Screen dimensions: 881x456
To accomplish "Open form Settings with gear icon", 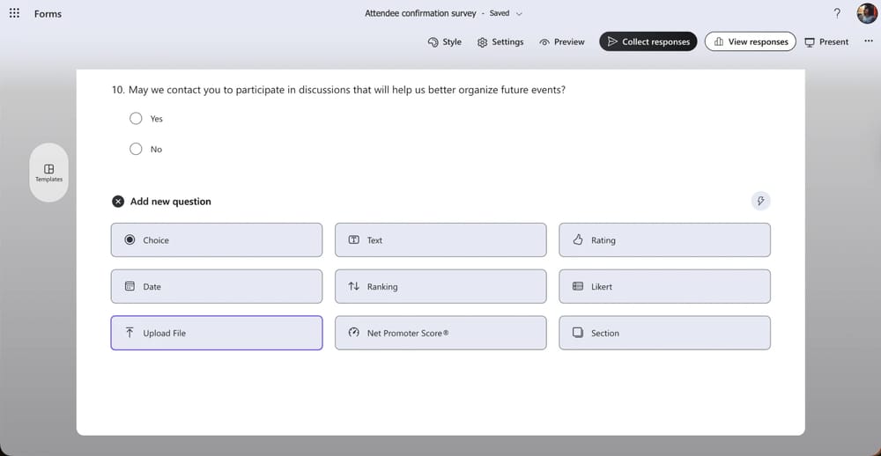I will [500, 42].
